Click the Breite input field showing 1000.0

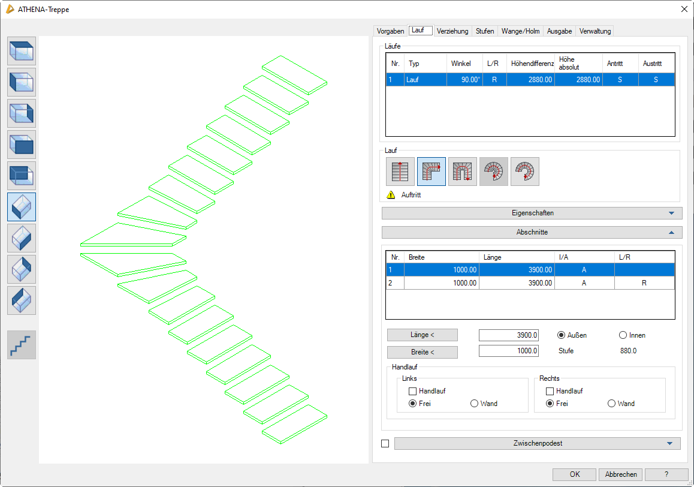pos(509,351)
